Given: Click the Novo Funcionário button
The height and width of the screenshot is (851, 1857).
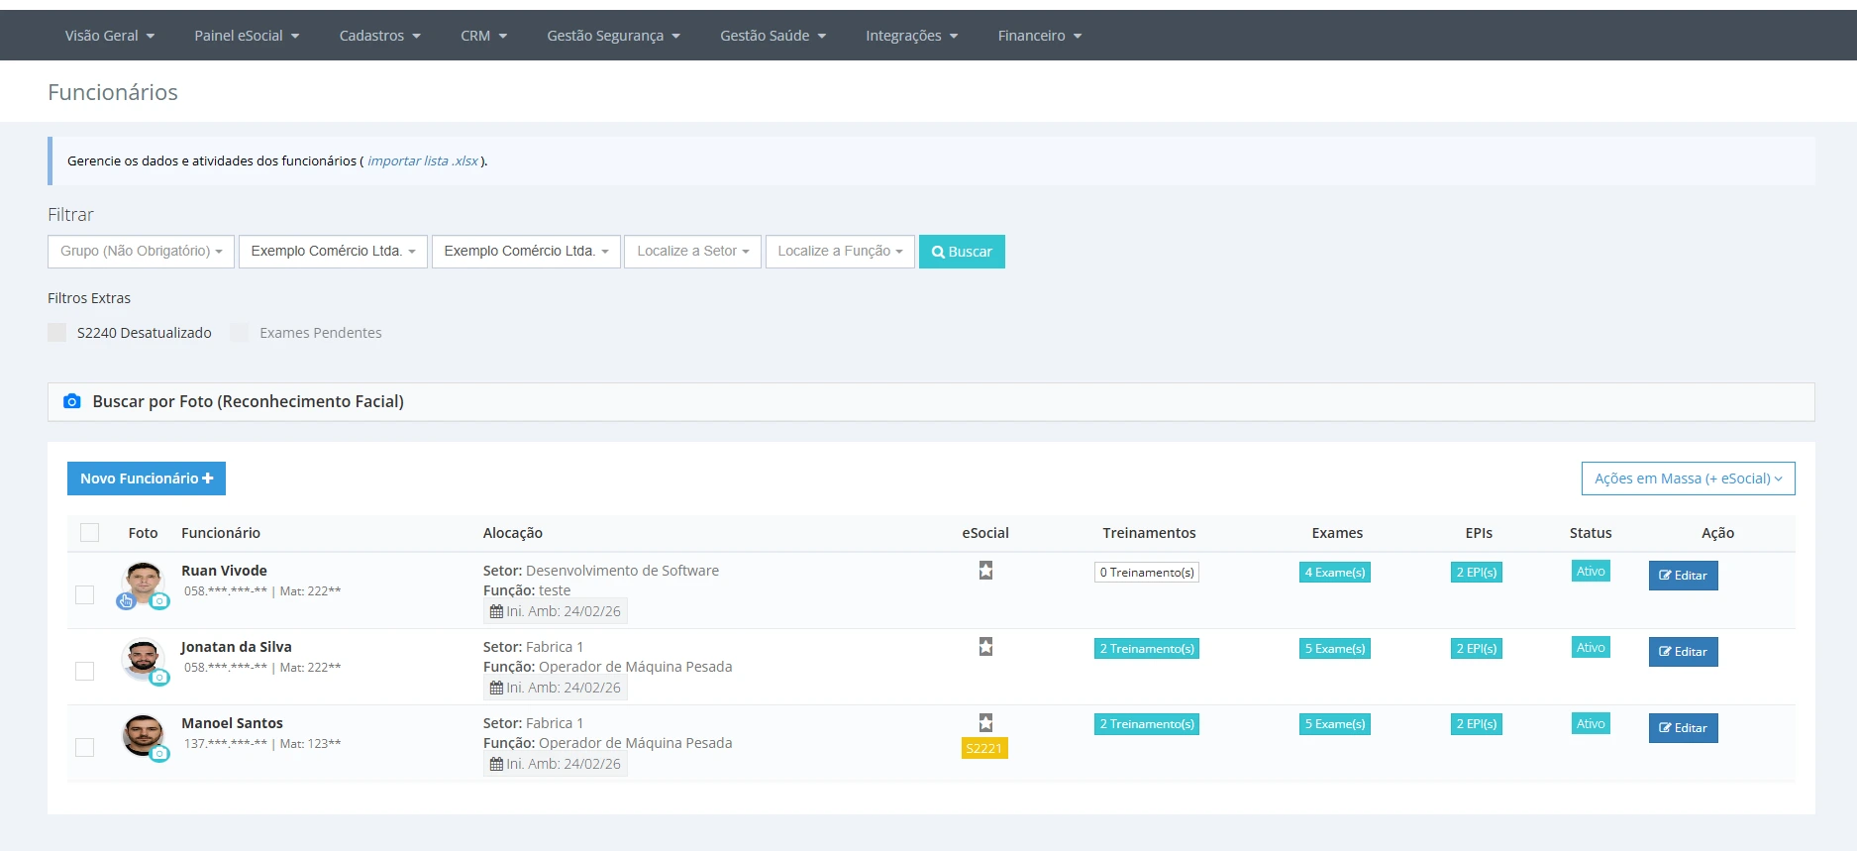Looking at the screenshot, I should (x=147, y=479).
